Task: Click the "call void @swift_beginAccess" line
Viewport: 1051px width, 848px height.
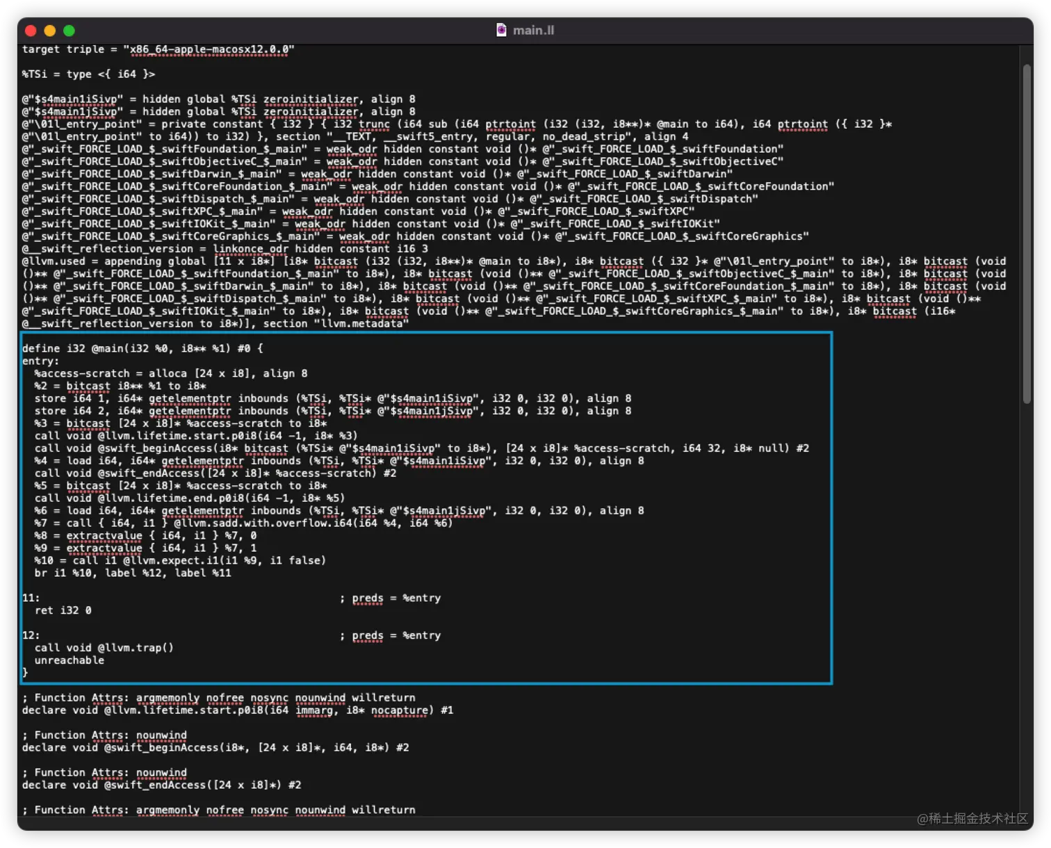Action: [422, 449]
